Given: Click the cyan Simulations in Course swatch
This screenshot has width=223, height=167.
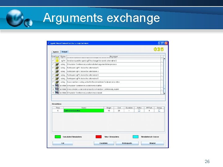Looking at the screenshot, I should (x=136, y=137).
